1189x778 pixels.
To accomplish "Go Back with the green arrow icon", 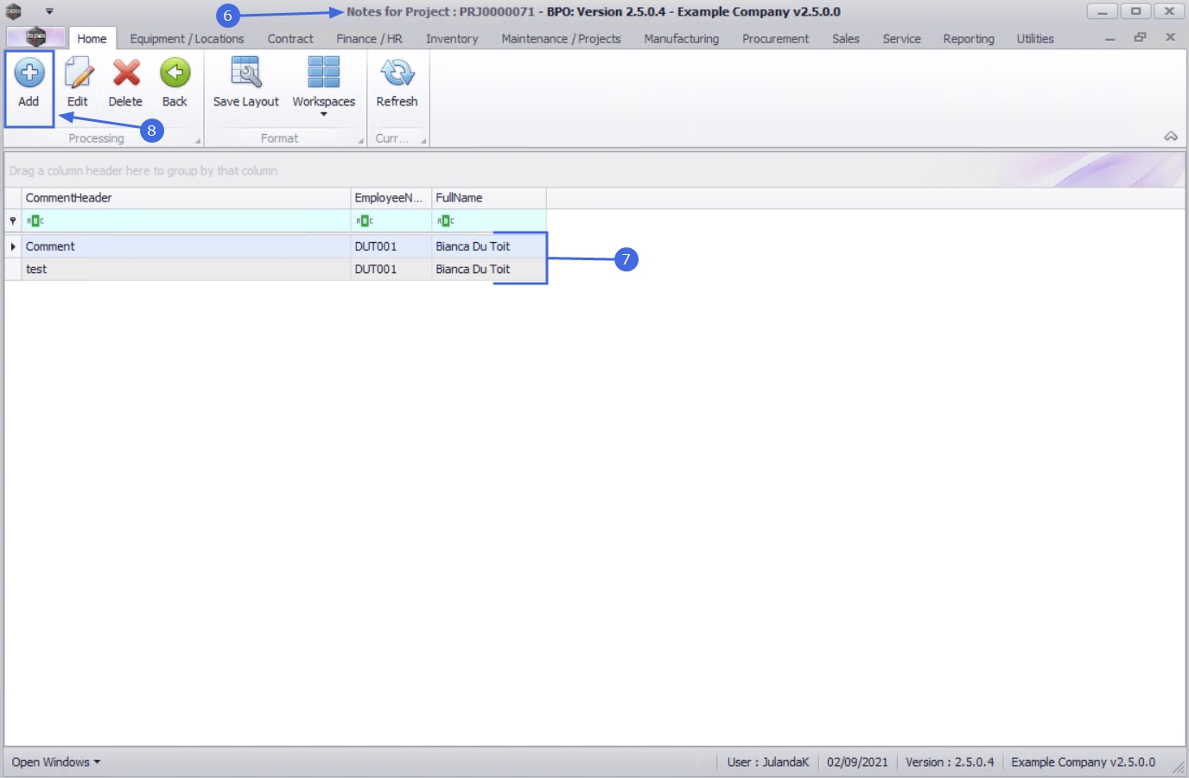I will [x=175, y=73].
